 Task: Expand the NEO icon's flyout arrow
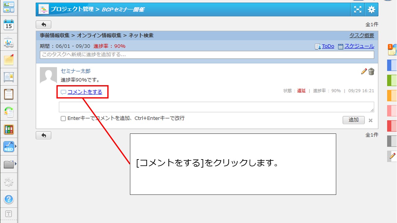tap(16, 146)
